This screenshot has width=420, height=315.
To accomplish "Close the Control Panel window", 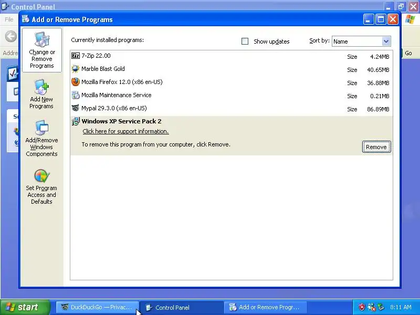I will pyautogui.click(x=413, y=6).
